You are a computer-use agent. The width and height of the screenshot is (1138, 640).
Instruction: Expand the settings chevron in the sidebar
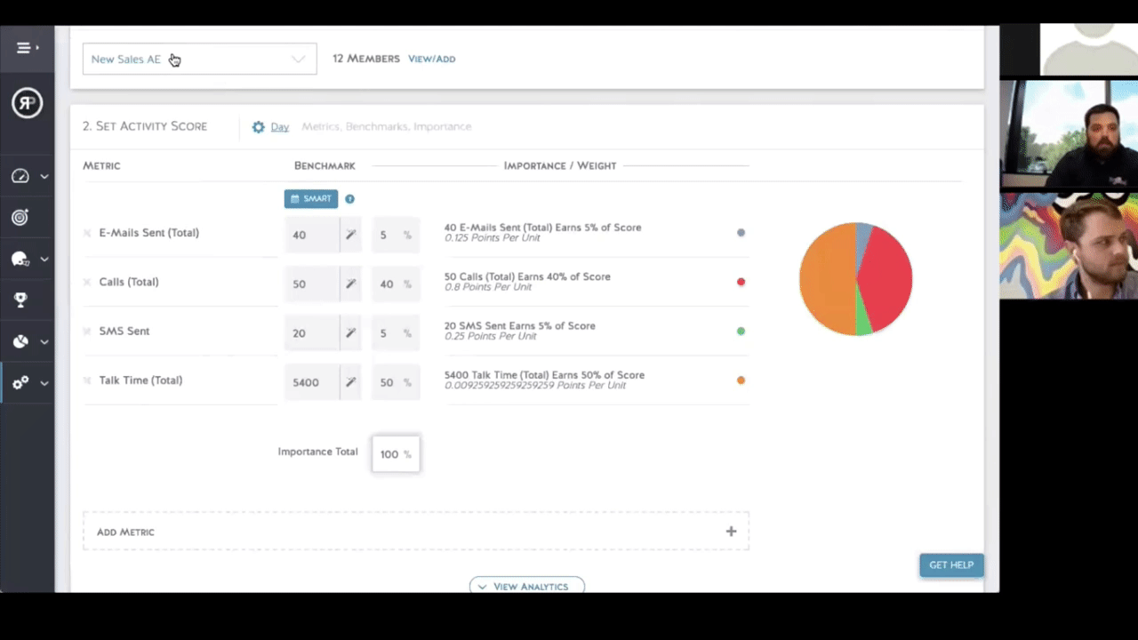point(44,382)
